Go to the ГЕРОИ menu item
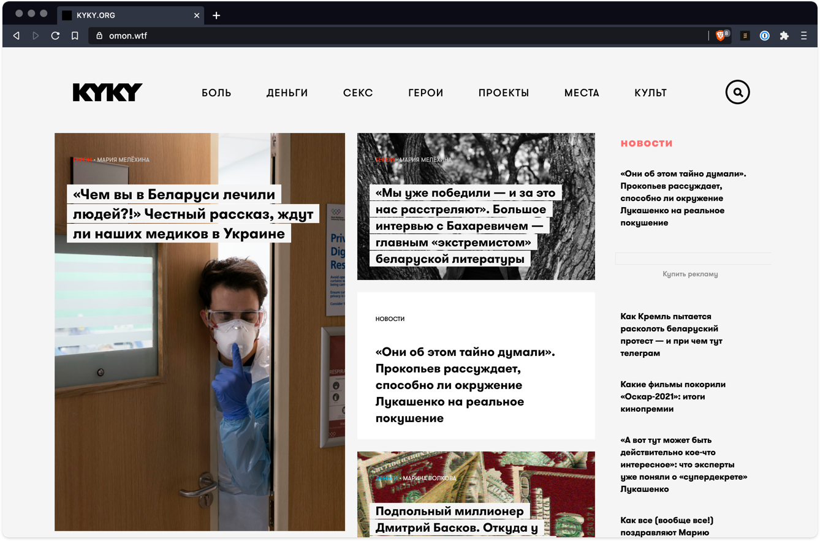 click(425, 93)
